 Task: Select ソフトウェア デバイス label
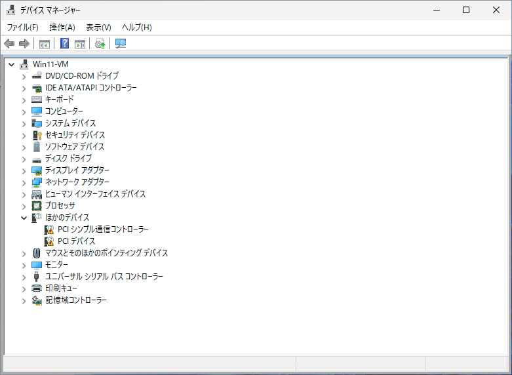[75, 147]
